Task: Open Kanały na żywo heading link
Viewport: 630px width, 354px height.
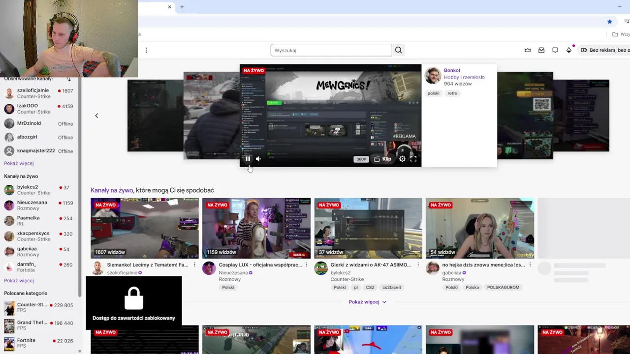Action: pyautogui.click(x=112, y=190)
